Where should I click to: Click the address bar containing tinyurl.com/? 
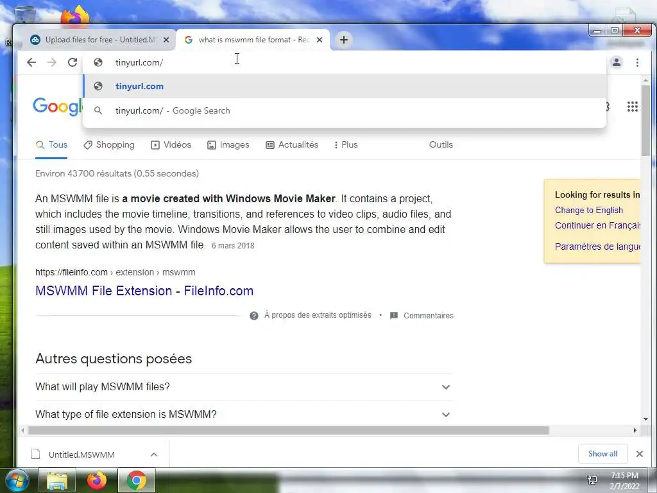[x=345, y=62]
